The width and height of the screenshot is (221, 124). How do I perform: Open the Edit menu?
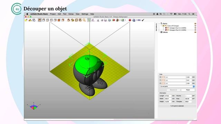59,14
